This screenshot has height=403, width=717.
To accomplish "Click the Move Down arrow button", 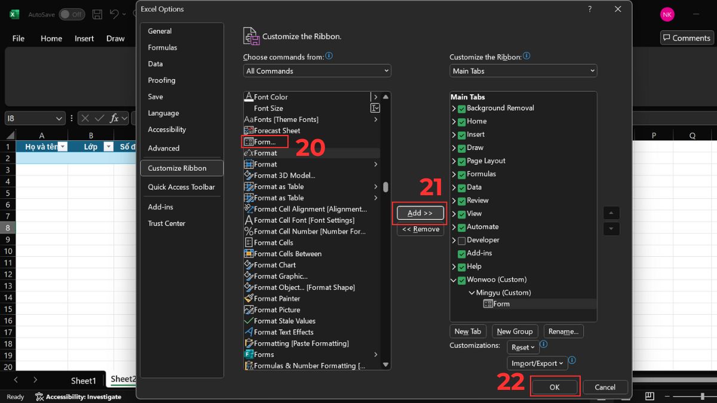I will pyautogui.click(x=611, y=229).
